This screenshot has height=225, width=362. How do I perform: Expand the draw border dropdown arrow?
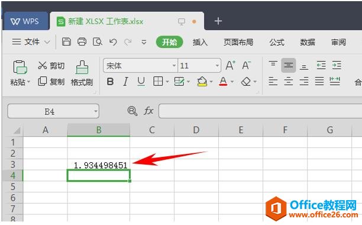click(188, 82)
